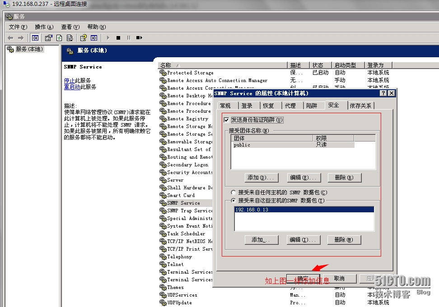Open Help from the question-mark toolbar icon

84,38
